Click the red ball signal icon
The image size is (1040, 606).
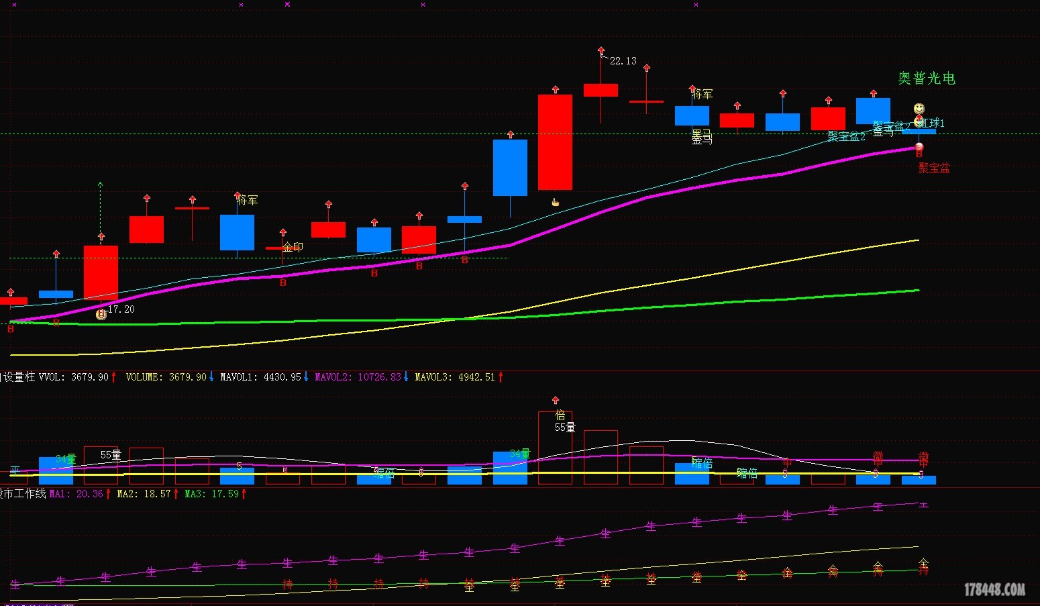point(919,147)
